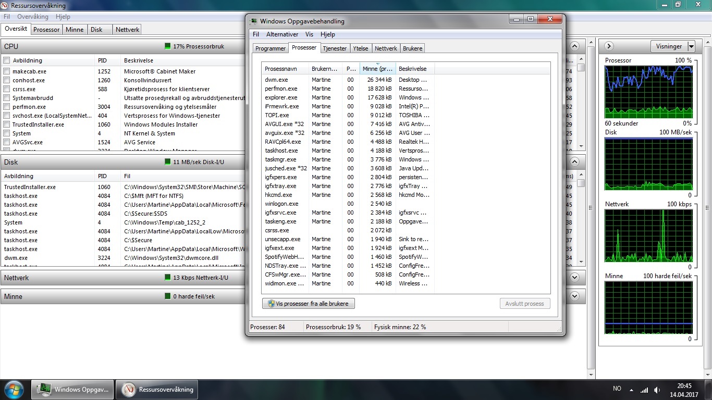The image size is (712, 400).
Task: Switch to Prosessor tab in Ressursovervåkning
Action: 46,30
